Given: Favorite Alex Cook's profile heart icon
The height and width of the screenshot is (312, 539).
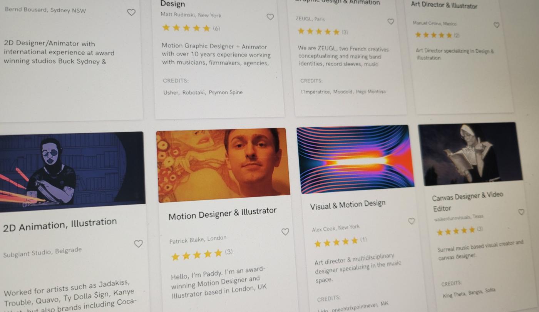Looking at the screenshot, I should click(x=411, y=221).
